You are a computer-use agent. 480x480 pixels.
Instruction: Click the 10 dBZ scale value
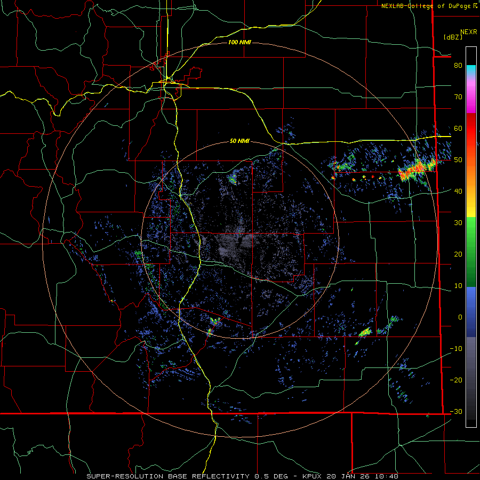click(x=458, y=286)
